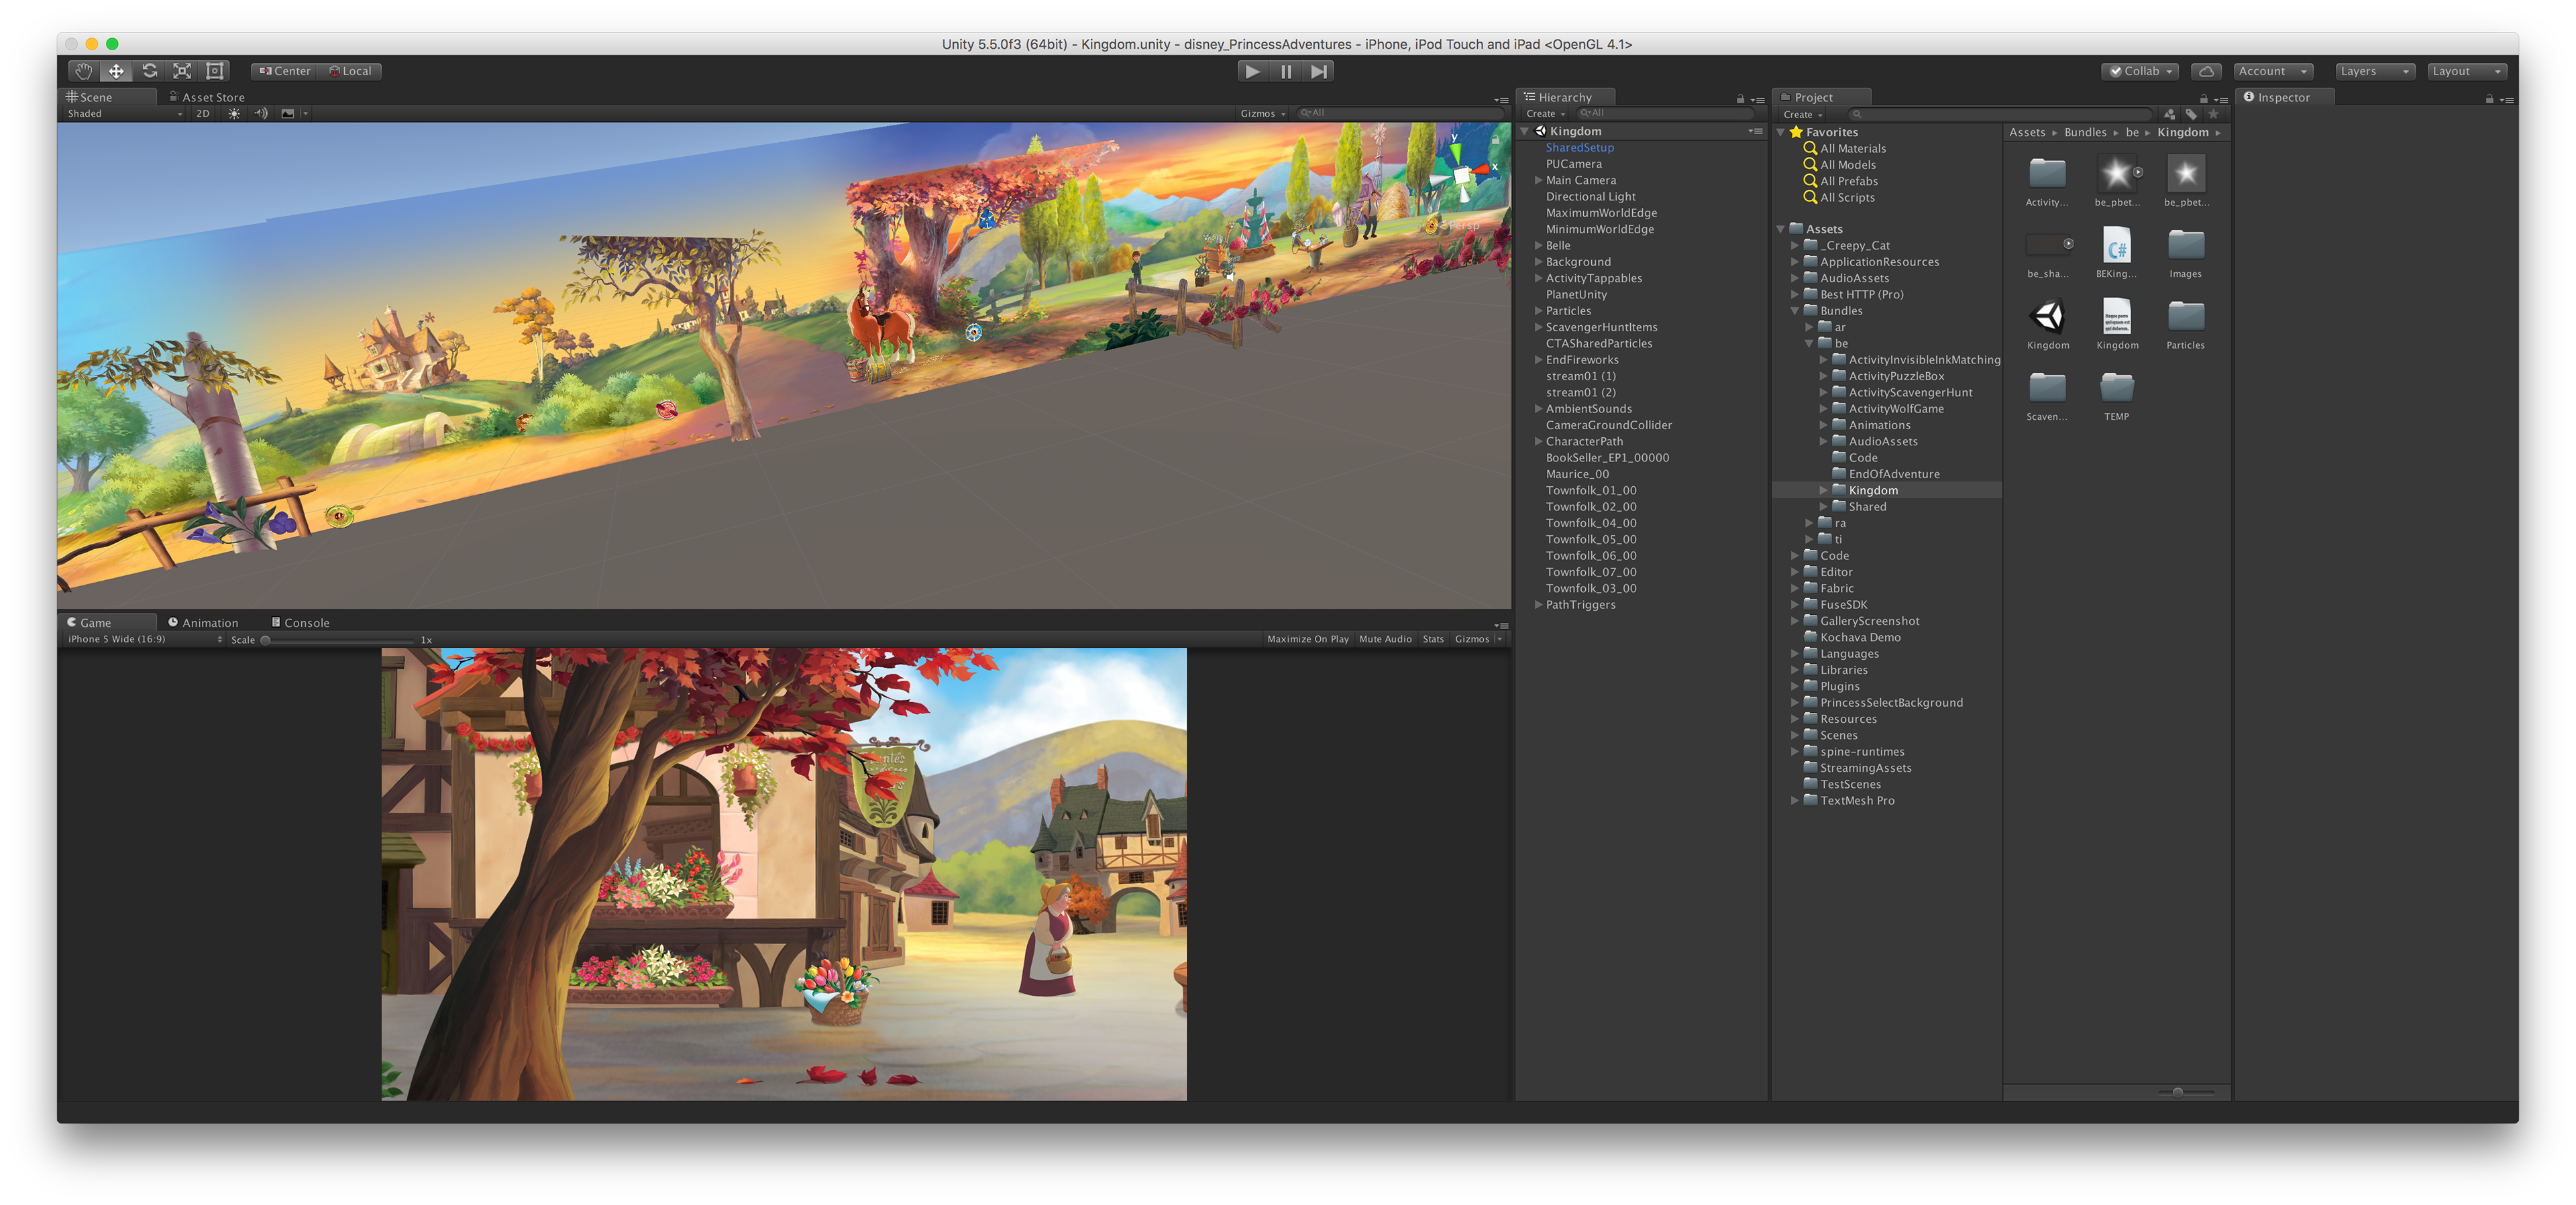Switch to the Console tab
The image size is (2576, 1205).
click(300, 622)
